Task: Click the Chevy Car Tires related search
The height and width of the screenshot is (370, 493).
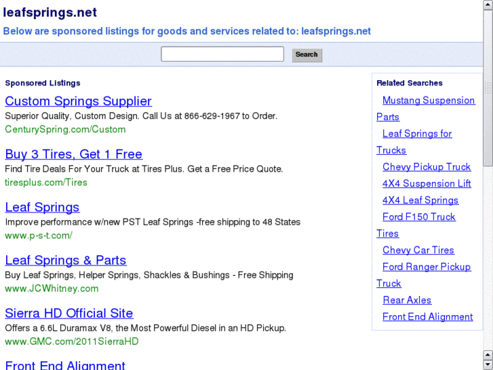Action: [418, 250]
